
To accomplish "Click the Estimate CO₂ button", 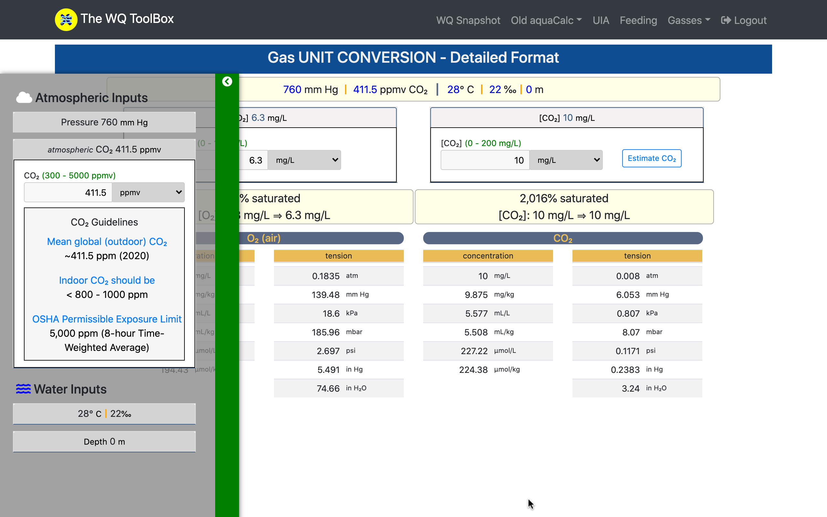I will click(651, 158).
